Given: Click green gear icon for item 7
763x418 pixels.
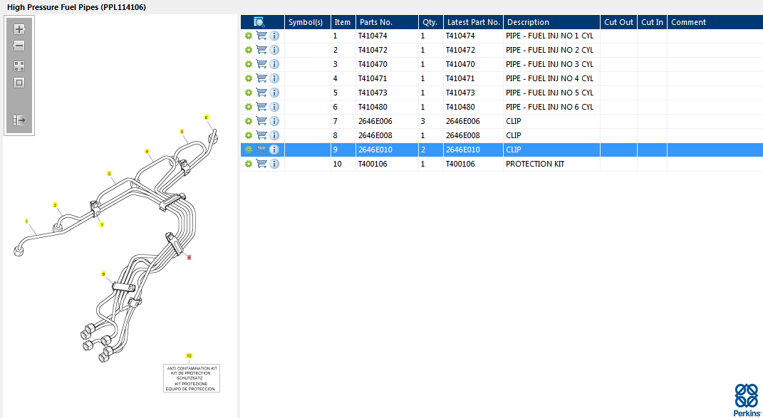Looking at the screenshot, I should 248,121.
